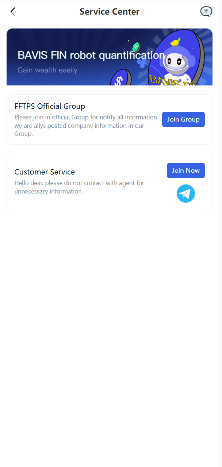This screenshot has height=467, width=222.
Task: Click the empty area below Customer Service card
Action: click(110, 310)
